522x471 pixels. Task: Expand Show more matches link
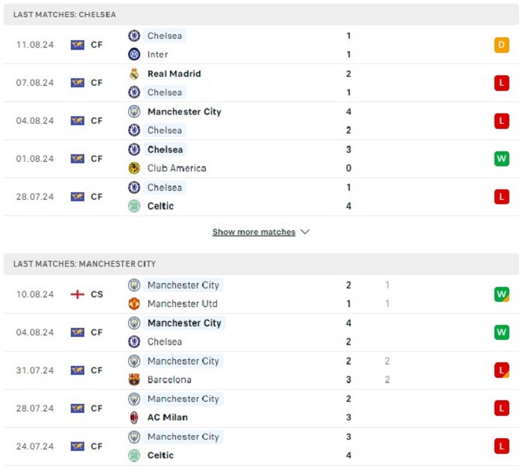(x=254, y=232)
